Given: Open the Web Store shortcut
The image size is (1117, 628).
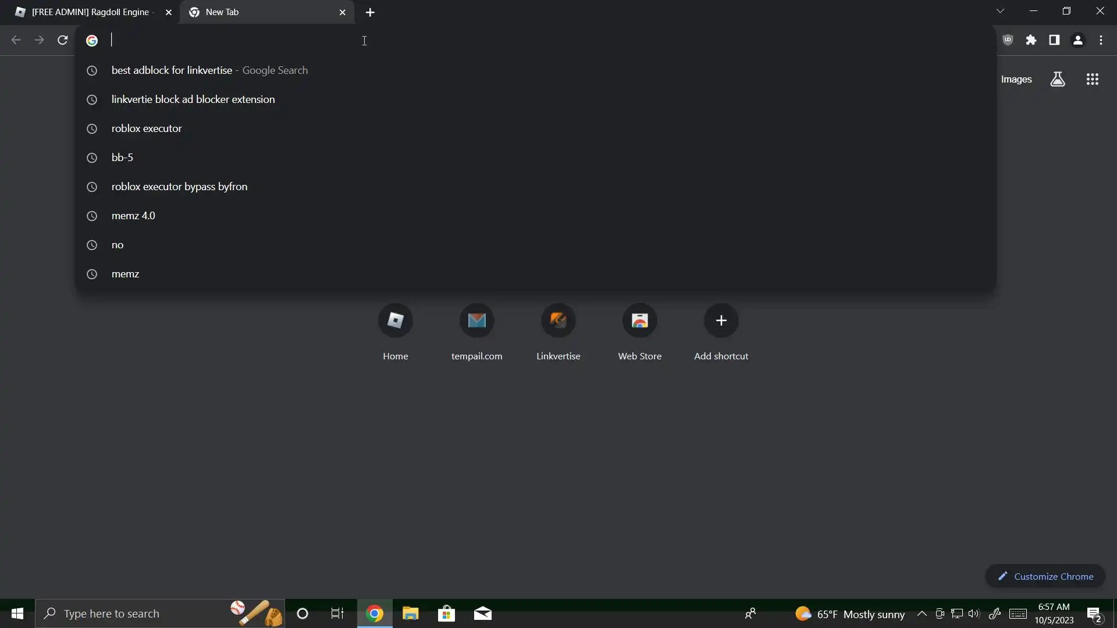Looking at the screenshot, I should 639,321.
